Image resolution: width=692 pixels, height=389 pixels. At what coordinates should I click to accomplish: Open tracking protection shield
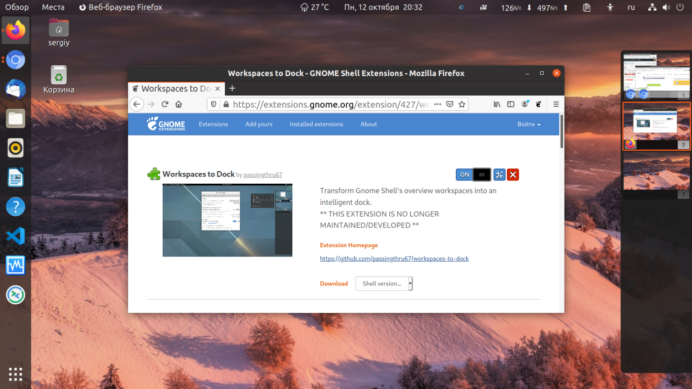pyautogui.click(x=214, y=104)
